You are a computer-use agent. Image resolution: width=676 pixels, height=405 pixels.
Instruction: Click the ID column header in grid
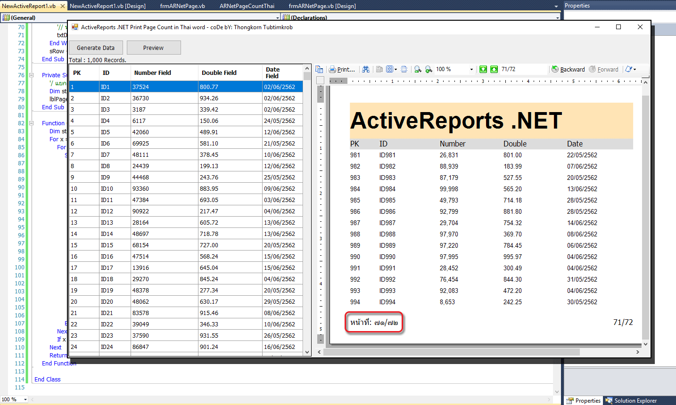coord(115,73)
